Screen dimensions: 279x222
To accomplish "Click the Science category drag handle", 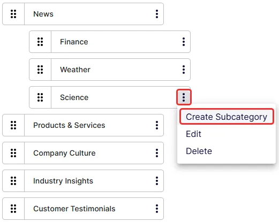I will (x=40, y=97).
